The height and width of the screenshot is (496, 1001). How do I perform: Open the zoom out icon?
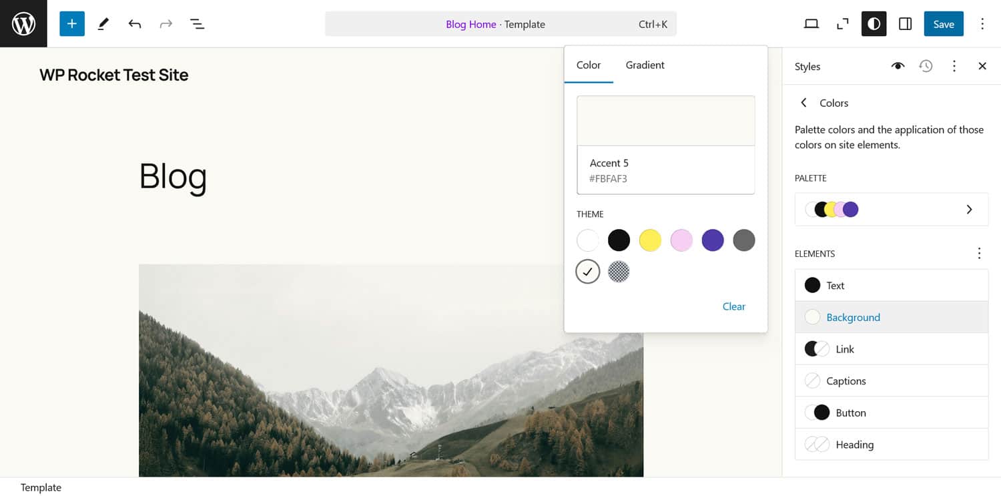843,24
